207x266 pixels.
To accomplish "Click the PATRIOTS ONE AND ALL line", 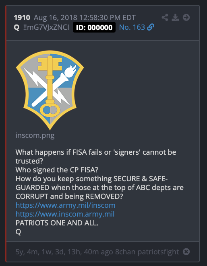I will point(57,223).
